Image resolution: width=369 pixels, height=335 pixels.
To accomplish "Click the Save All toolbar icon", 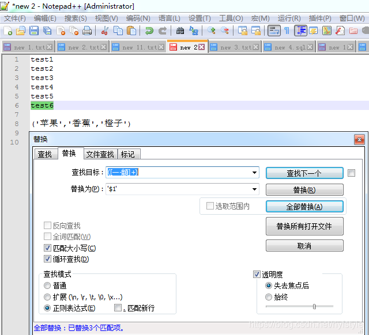I will 47,31.
